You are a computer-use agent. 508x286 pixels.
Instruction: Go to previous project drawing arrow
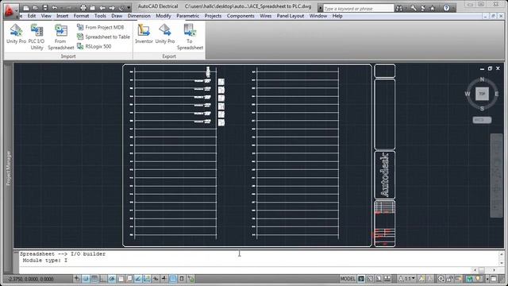102,8
